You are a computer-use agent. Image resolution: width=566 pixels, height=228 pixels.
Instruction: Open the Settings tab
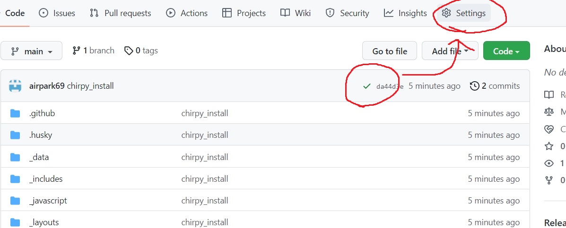[x=464, y=13]
